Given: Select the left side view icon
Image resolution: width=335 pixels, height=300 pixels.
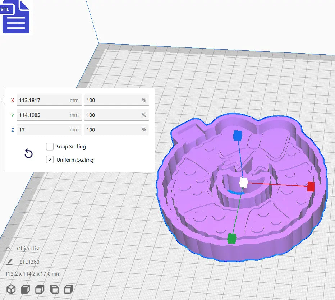Looking at the screenshot, I should (54, 289).
